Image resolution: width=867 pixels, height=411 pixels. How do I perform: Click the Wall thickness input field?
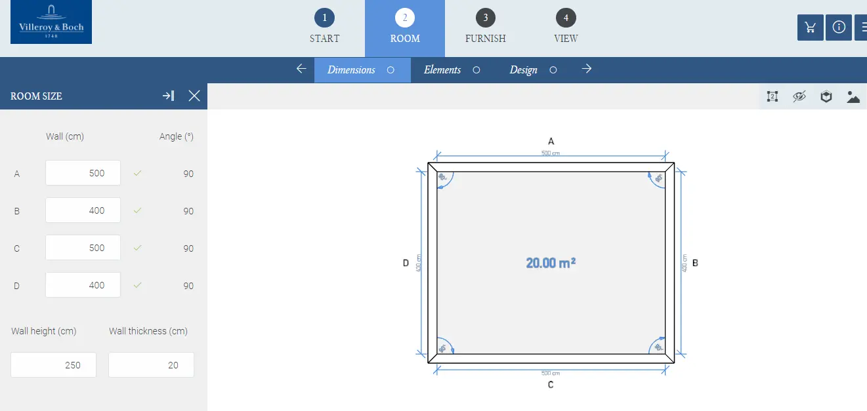tap(151, 365)
